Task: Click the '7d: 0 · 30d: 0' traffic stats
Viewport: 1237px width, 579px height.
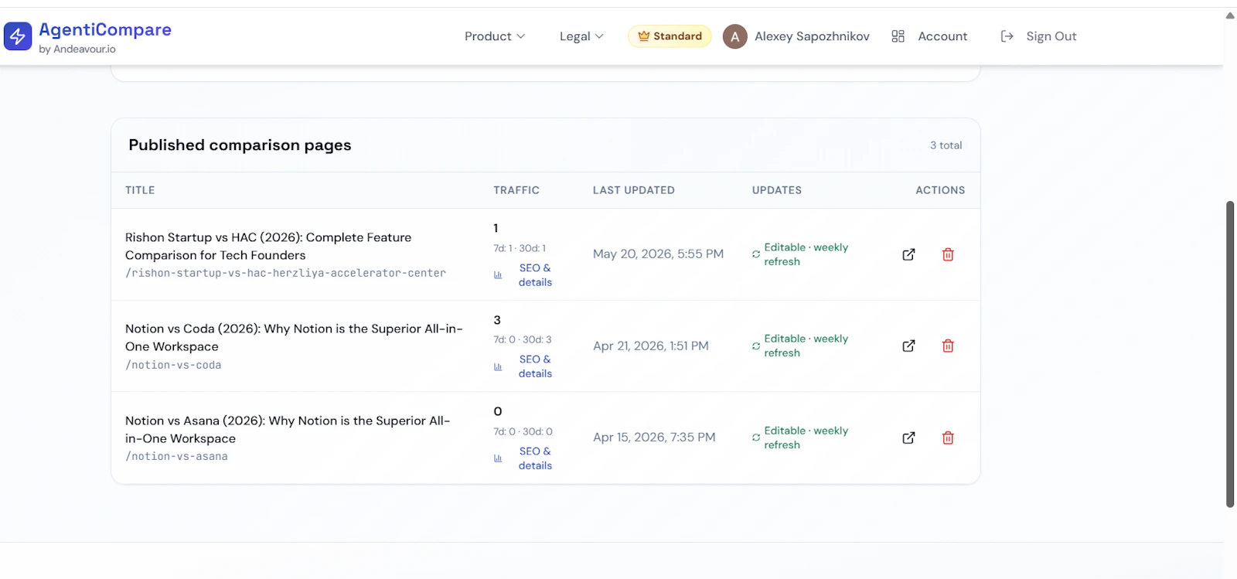Action: click(x=523, y=431)
